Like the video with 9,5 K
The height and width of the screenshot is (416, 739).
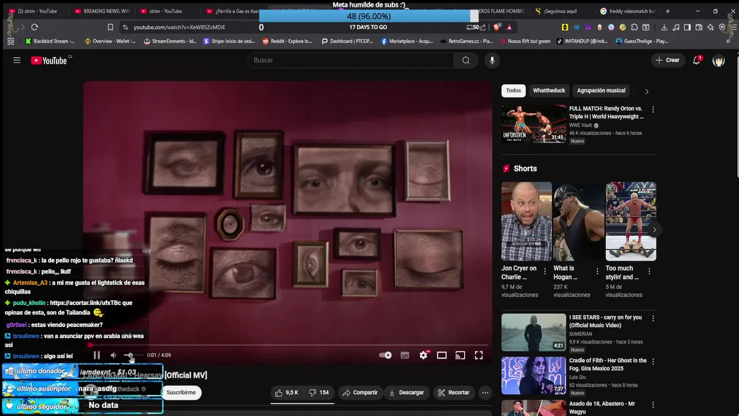(287, 392)
